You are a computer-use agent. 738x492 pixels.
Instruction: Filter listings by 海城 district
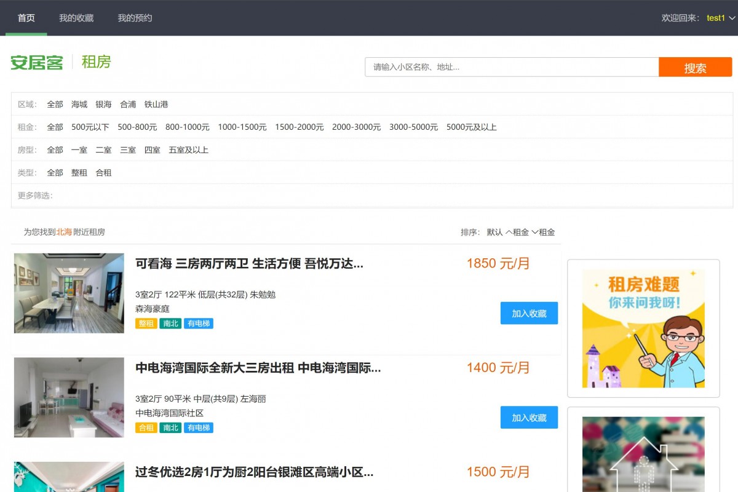[79, 105]
